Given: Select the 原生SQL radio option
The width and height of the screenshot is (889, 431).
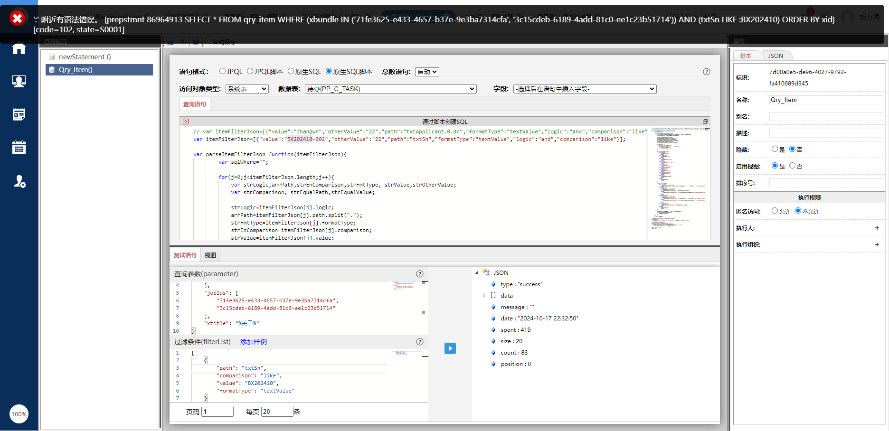Looking at the screenshot, I should [x=291, y=71].
